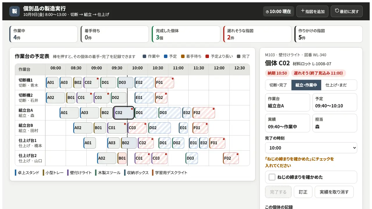
Task: Select bar E01 in the 仕上げ台1 row
Action: 194,143
